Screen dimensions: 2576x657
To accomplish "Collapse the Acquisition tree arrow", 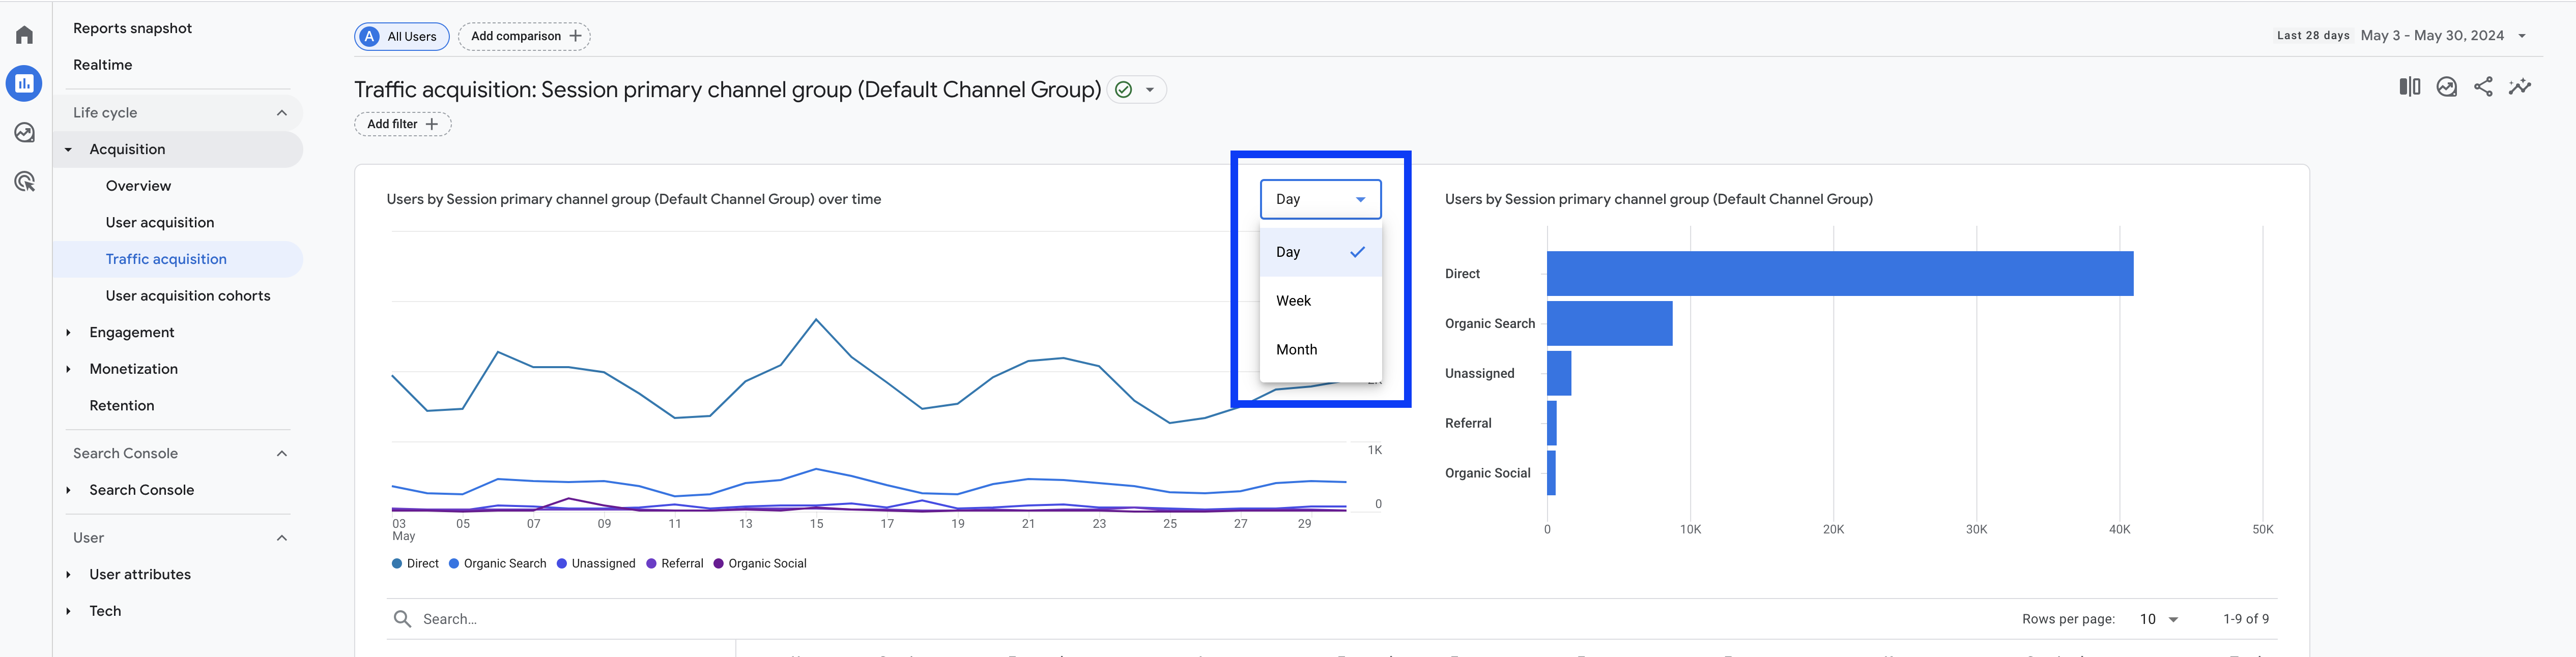I will point(68,150).
